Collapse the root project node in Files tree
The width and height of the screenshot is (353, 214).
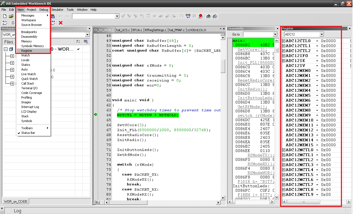pos(6,49)
